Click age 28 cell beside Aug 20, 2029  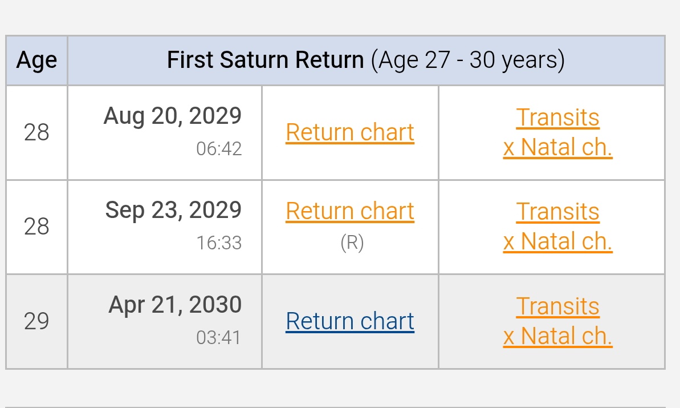pos(37,133)
